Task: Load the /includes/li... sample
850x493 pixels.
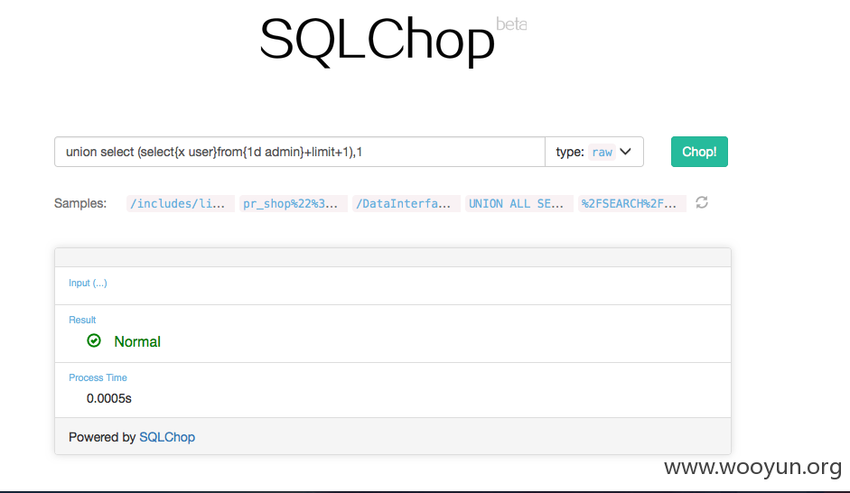Action: point(181,204)
